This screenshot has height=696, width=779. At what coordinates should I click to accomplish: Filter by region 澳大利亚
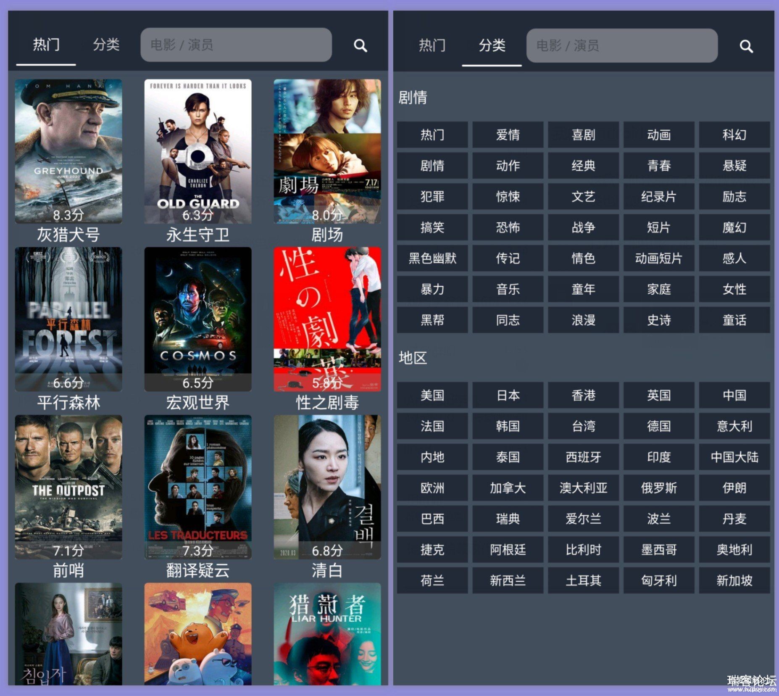pyautogui.click(x=583, y=488)
